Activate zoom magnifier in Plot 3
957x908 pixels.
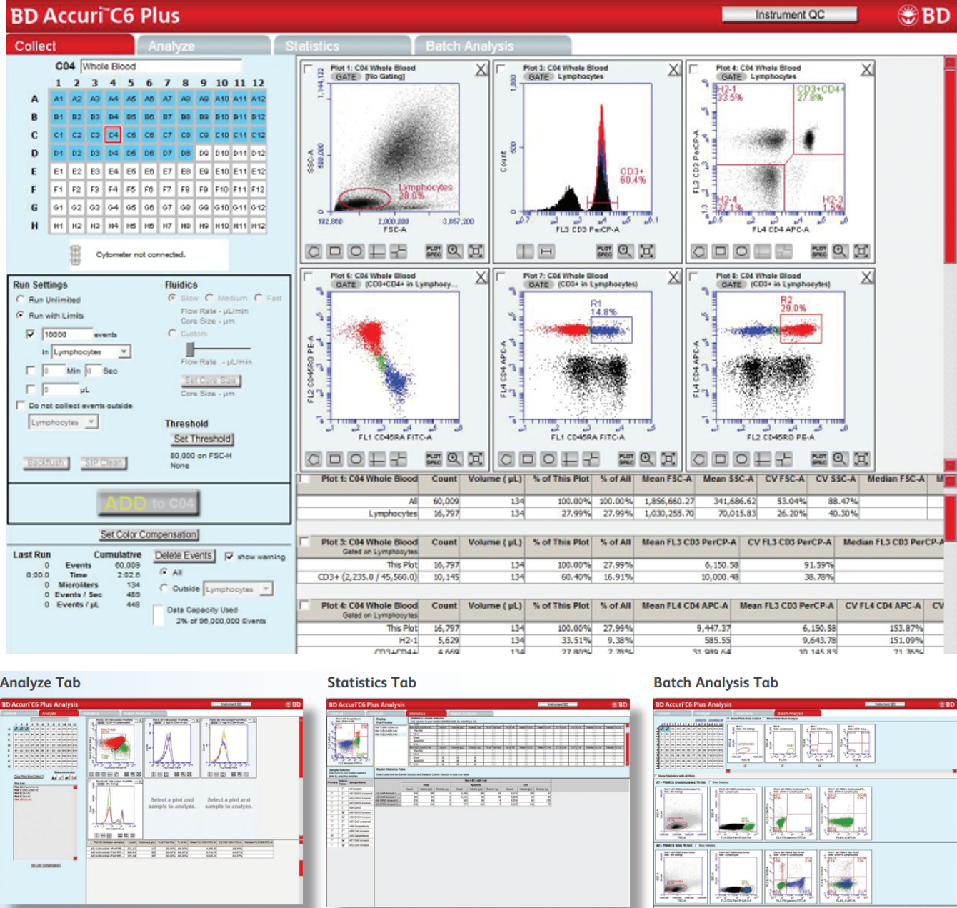(626, 251)
